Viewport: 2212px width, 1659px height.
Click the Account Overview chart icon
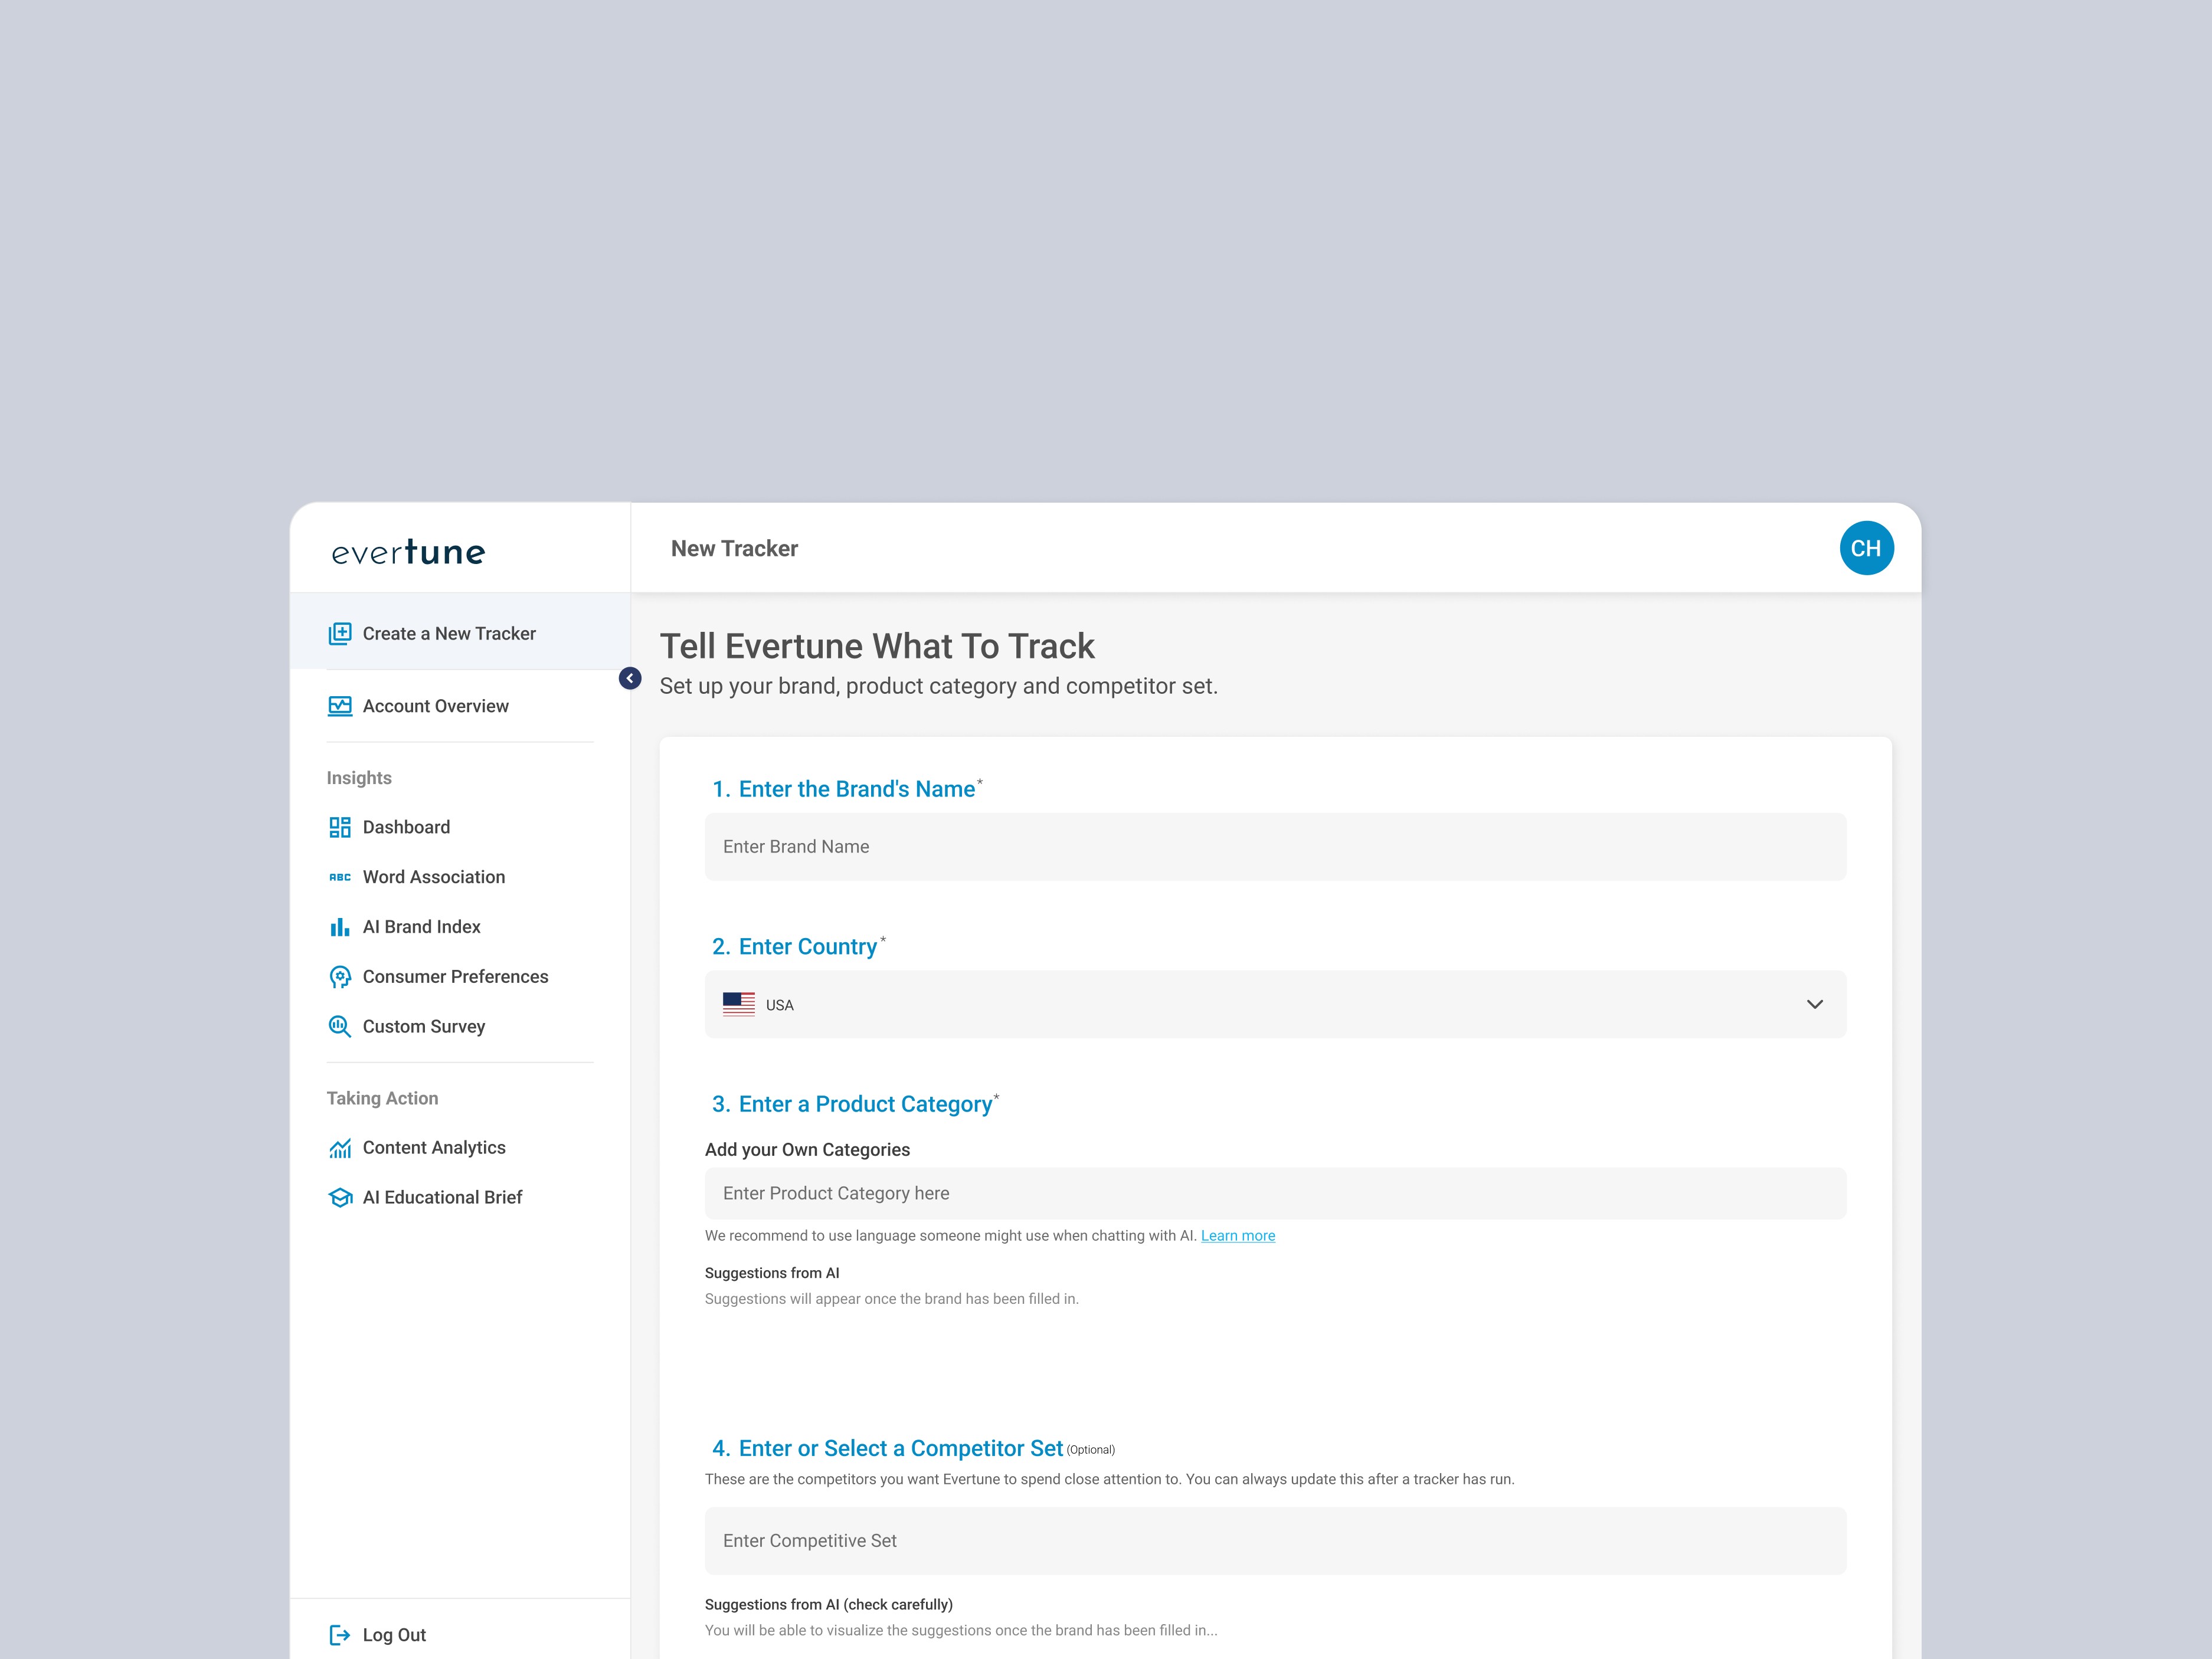coord(340,707)
